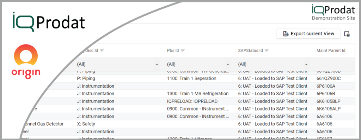Click the 1300: Train 1 MR Refrigeration cell
This screenshot has height=140, width=361.
click(198, 93)
